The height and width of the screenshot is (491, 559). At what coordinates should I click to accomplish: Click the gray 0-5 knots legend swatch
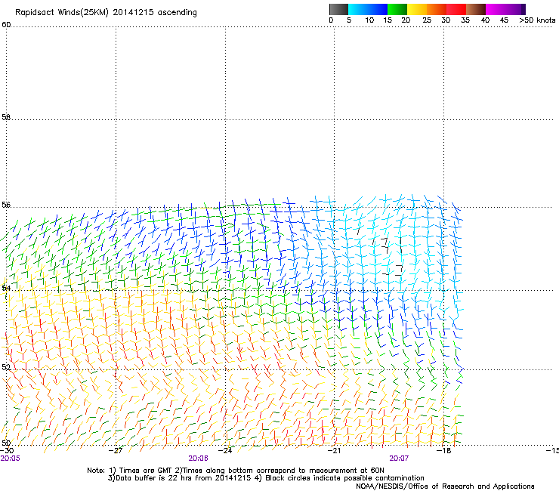[x=338, y=9]
